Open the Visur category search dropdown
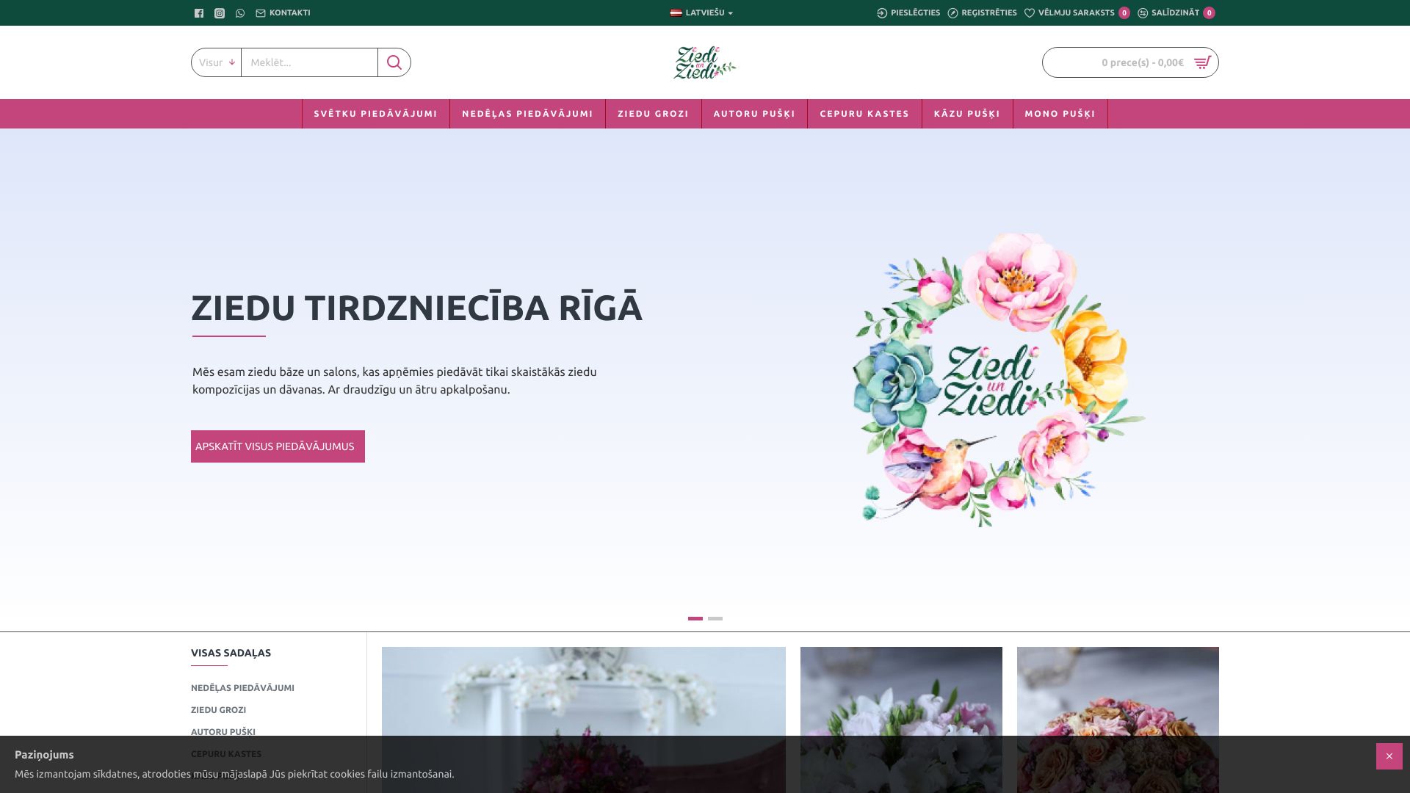 (217, 62)
